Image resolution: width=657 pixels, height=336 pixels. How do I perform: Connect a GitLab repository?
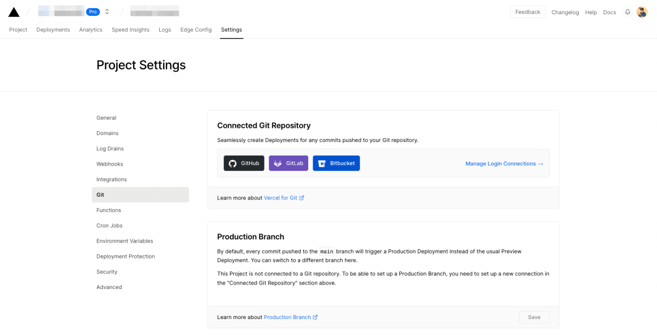click(289, 163)
